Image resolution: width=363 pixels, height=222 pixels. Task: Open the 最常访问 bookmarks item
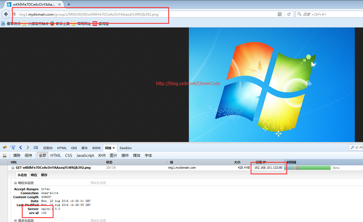pos(11,24)
